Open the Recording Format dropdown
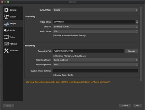 95,64
